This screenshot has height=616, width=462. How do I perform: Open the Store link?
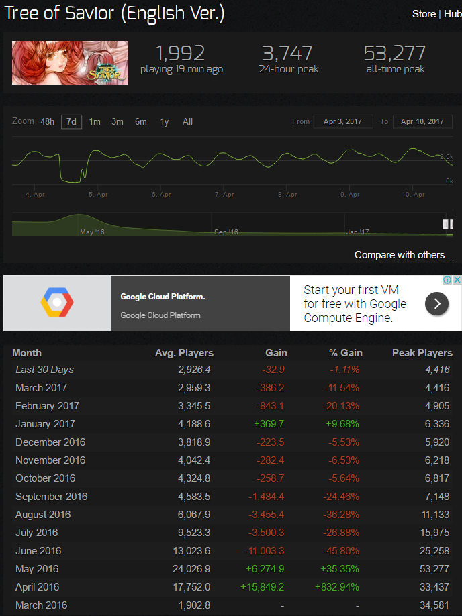coord(424,14)
